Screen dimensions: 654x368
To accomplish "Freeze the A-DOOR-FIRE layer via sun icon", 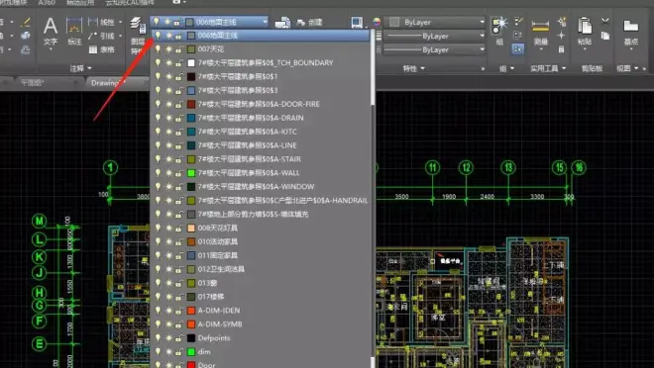I will click(x=168, y=104).
